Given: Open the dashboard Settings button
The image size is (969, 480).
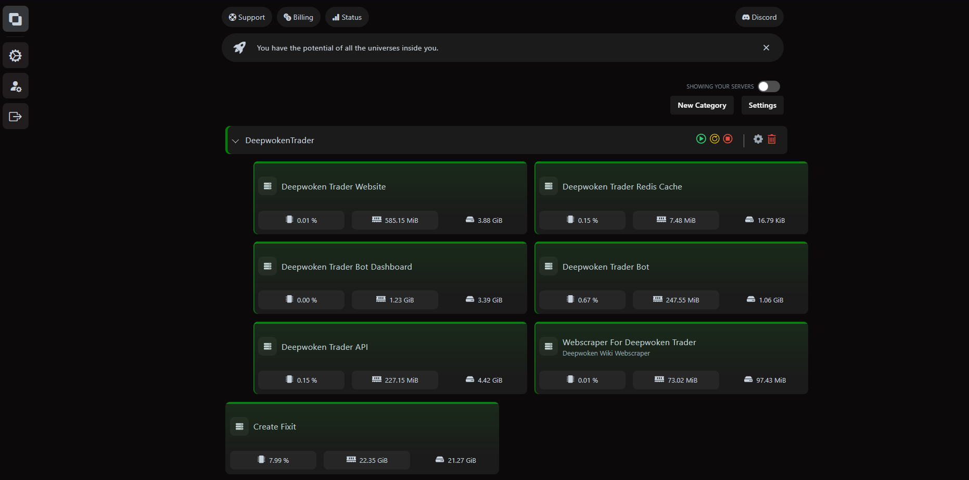Looking at the screenshot, I should (x=762, y=105).
